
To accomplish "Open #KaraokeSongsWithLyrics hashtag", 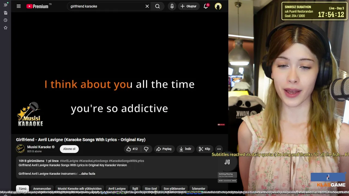I will click(127, 161).
